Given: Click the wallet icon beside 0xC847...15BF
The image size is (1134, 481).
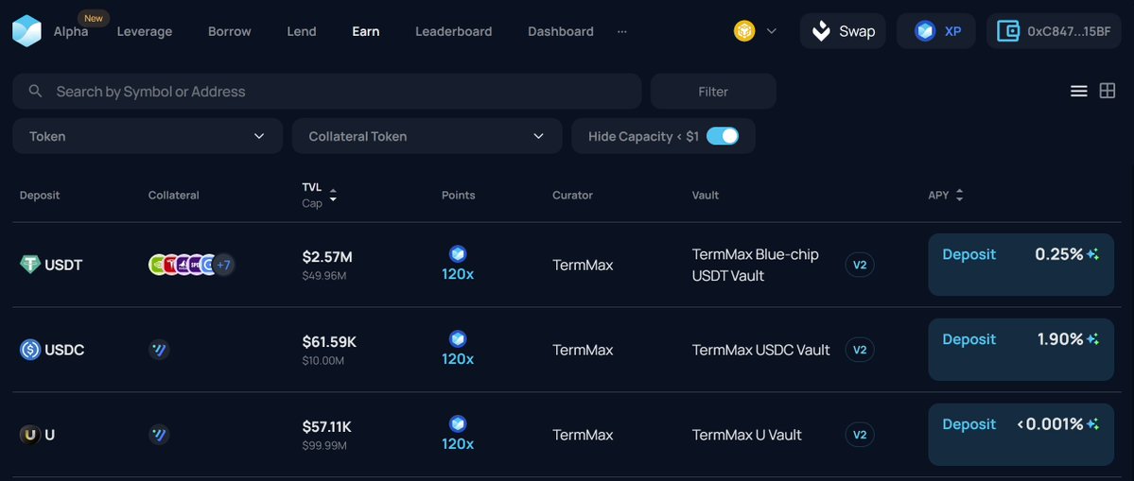Looking at the screenshot, I should tap(1007, 31).
